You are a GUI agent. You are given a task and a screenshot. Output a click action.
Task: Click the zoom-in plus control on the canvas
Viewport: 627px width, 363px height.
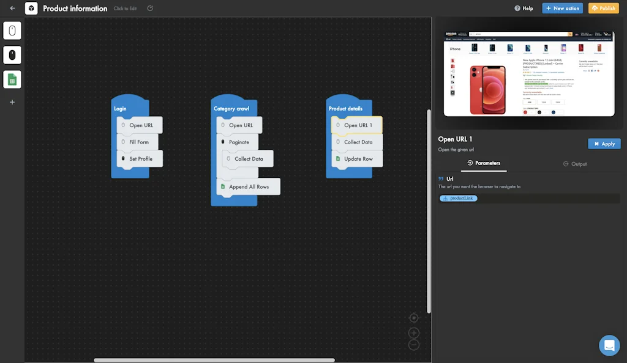[x=414, y=332]
